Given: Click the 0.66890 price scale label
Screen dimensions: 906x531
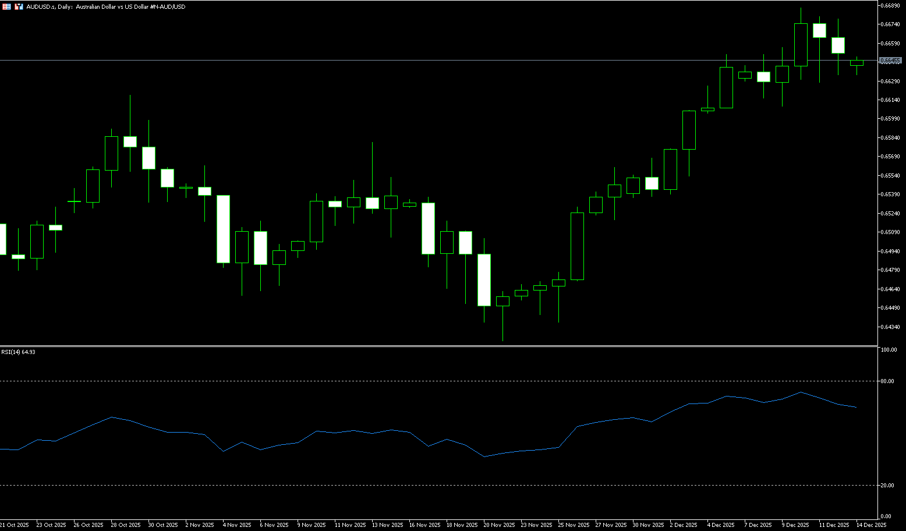Looking at the screenshot, I should tap(891, 5).
